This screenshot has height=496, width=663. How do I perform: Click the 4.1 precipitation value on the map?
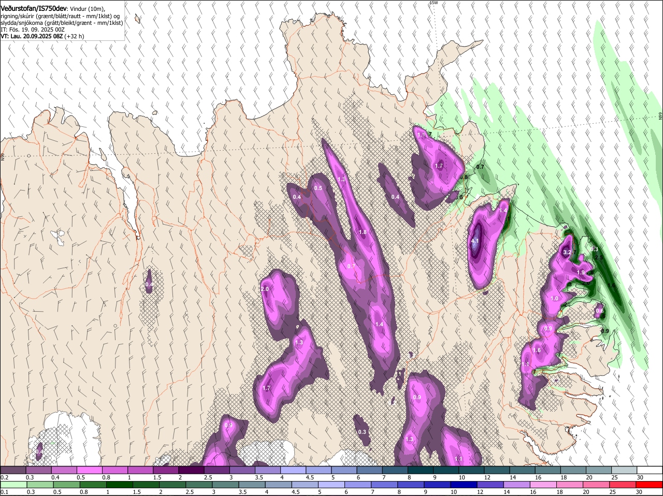475,241
